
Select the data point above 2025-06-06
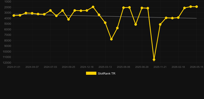pyautogui.click(x=123, y=8)
